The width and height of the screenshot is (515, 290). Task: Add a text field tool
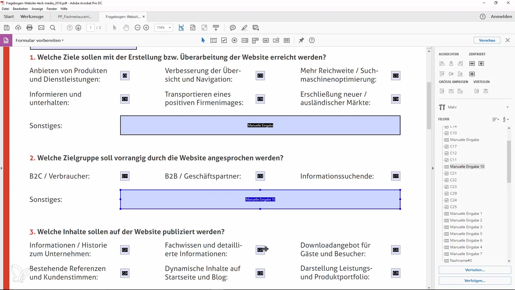[214, 41]
